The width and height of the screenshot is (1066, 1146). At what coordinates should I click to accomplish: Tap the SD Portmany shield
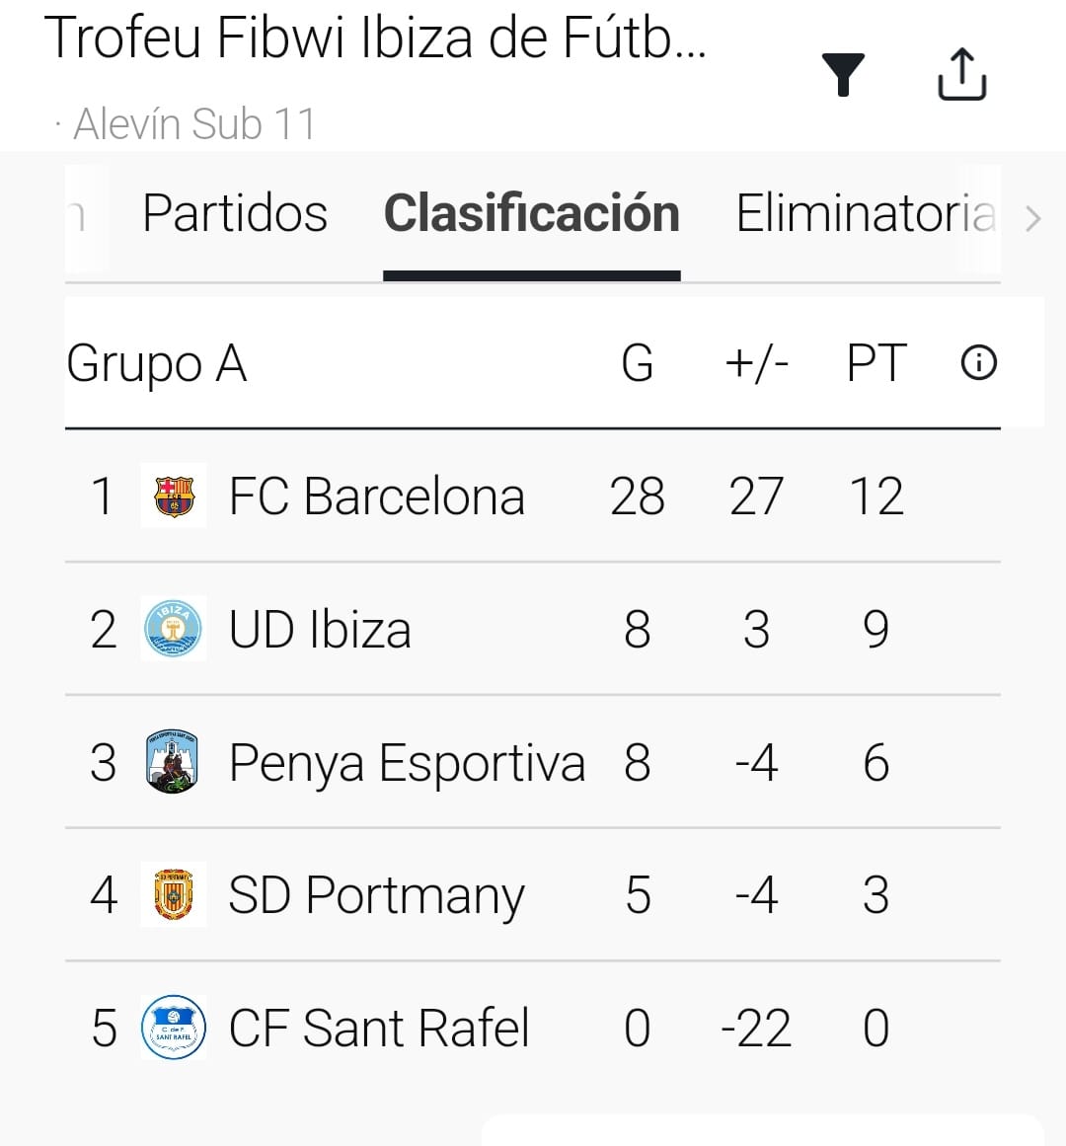point(174,894)
